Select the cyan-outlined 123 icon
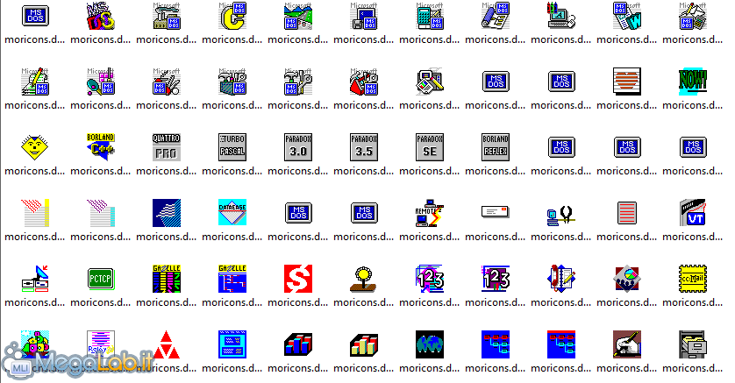This screenshot has height=383, width=735. click(430, 279)
